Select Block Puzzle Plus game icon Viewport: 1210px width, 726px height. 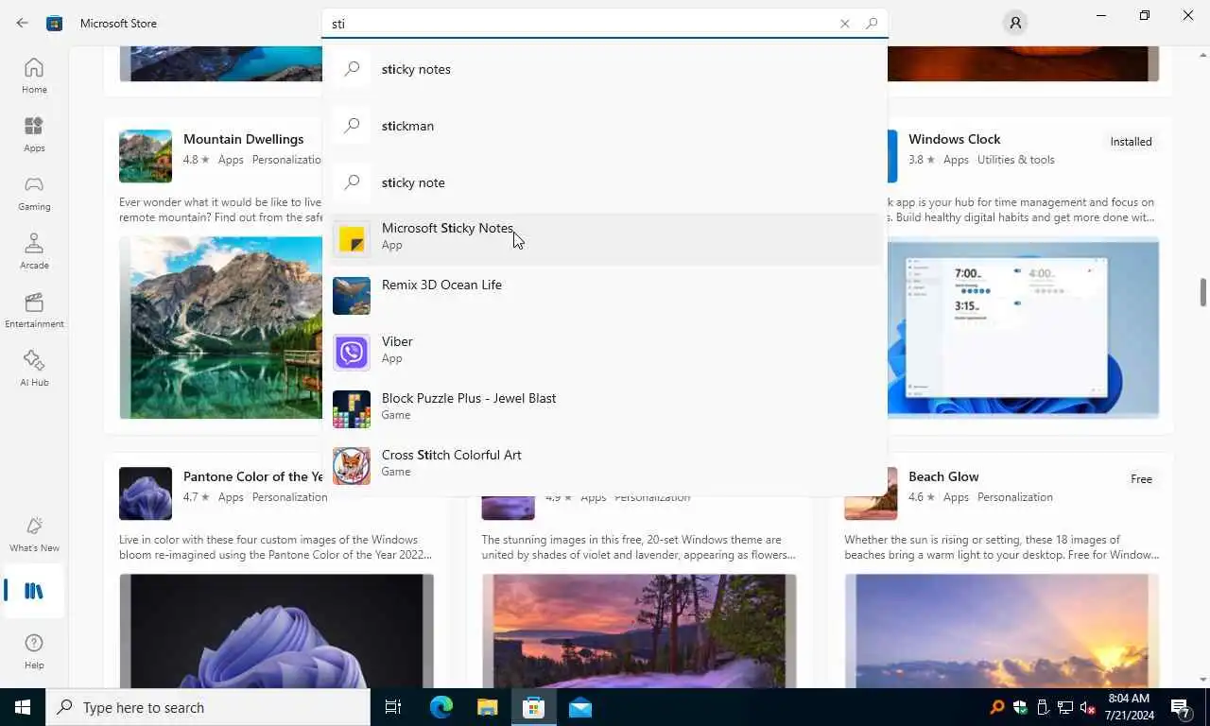point(352,408)
